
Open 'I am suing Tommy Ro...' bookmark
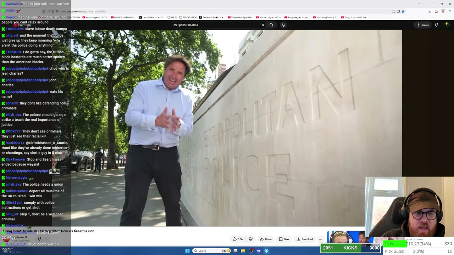(325, 17)
